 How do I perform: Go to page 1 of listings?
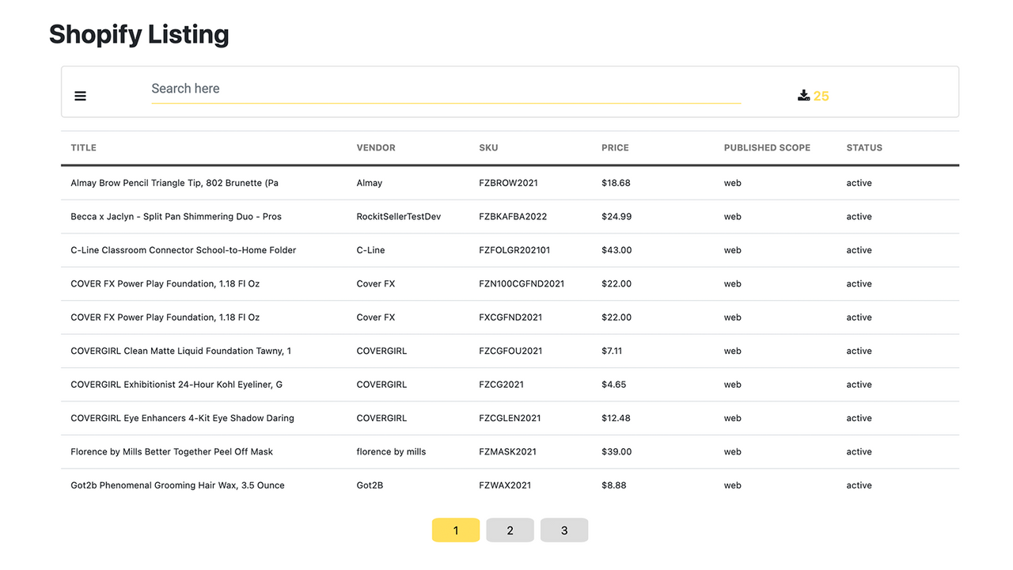point(456,530)
